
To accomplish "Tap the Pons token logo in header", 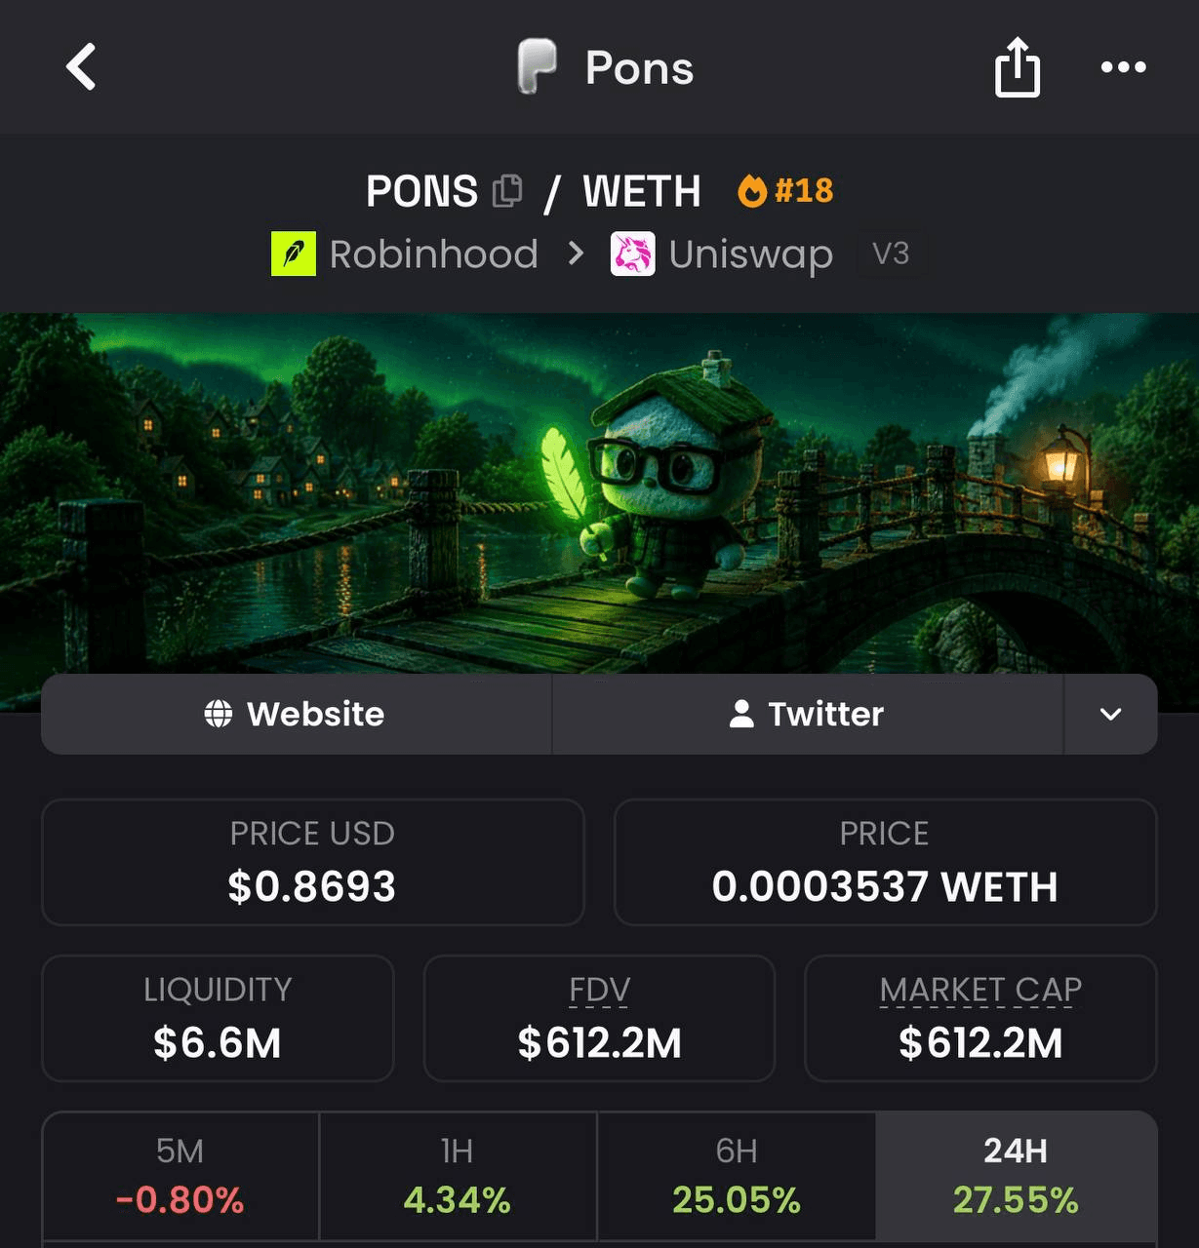I will click(537, 66).
